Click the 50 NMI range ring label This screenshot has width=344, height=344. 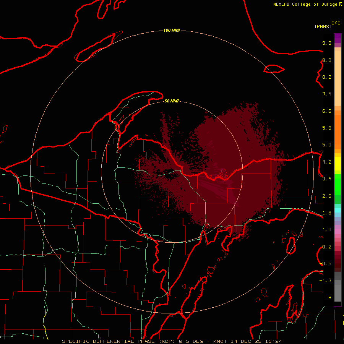point(172,101)
